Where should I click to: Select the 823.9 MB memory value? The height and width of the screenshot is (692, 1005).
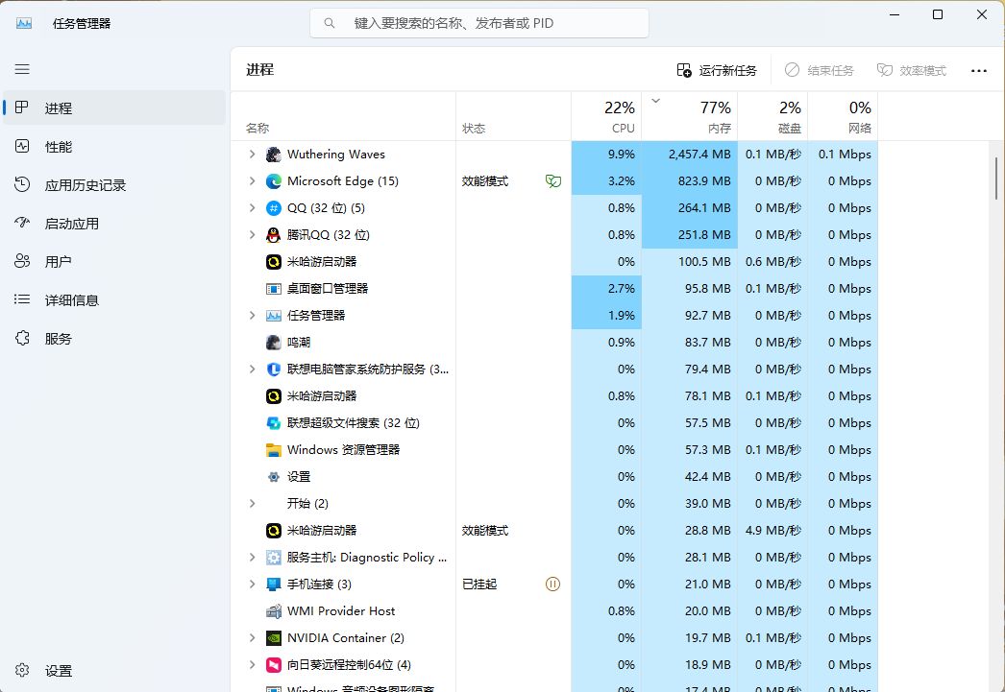[704, 181]
